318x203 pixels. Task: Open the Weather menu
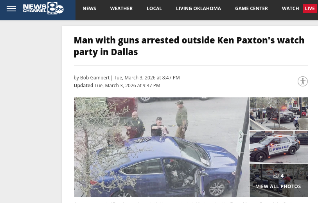pos(121,9)
